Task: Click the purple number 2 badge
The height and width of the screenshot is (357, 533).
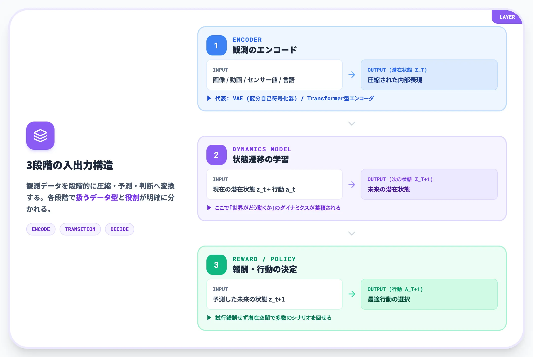Action: (216, 155)
